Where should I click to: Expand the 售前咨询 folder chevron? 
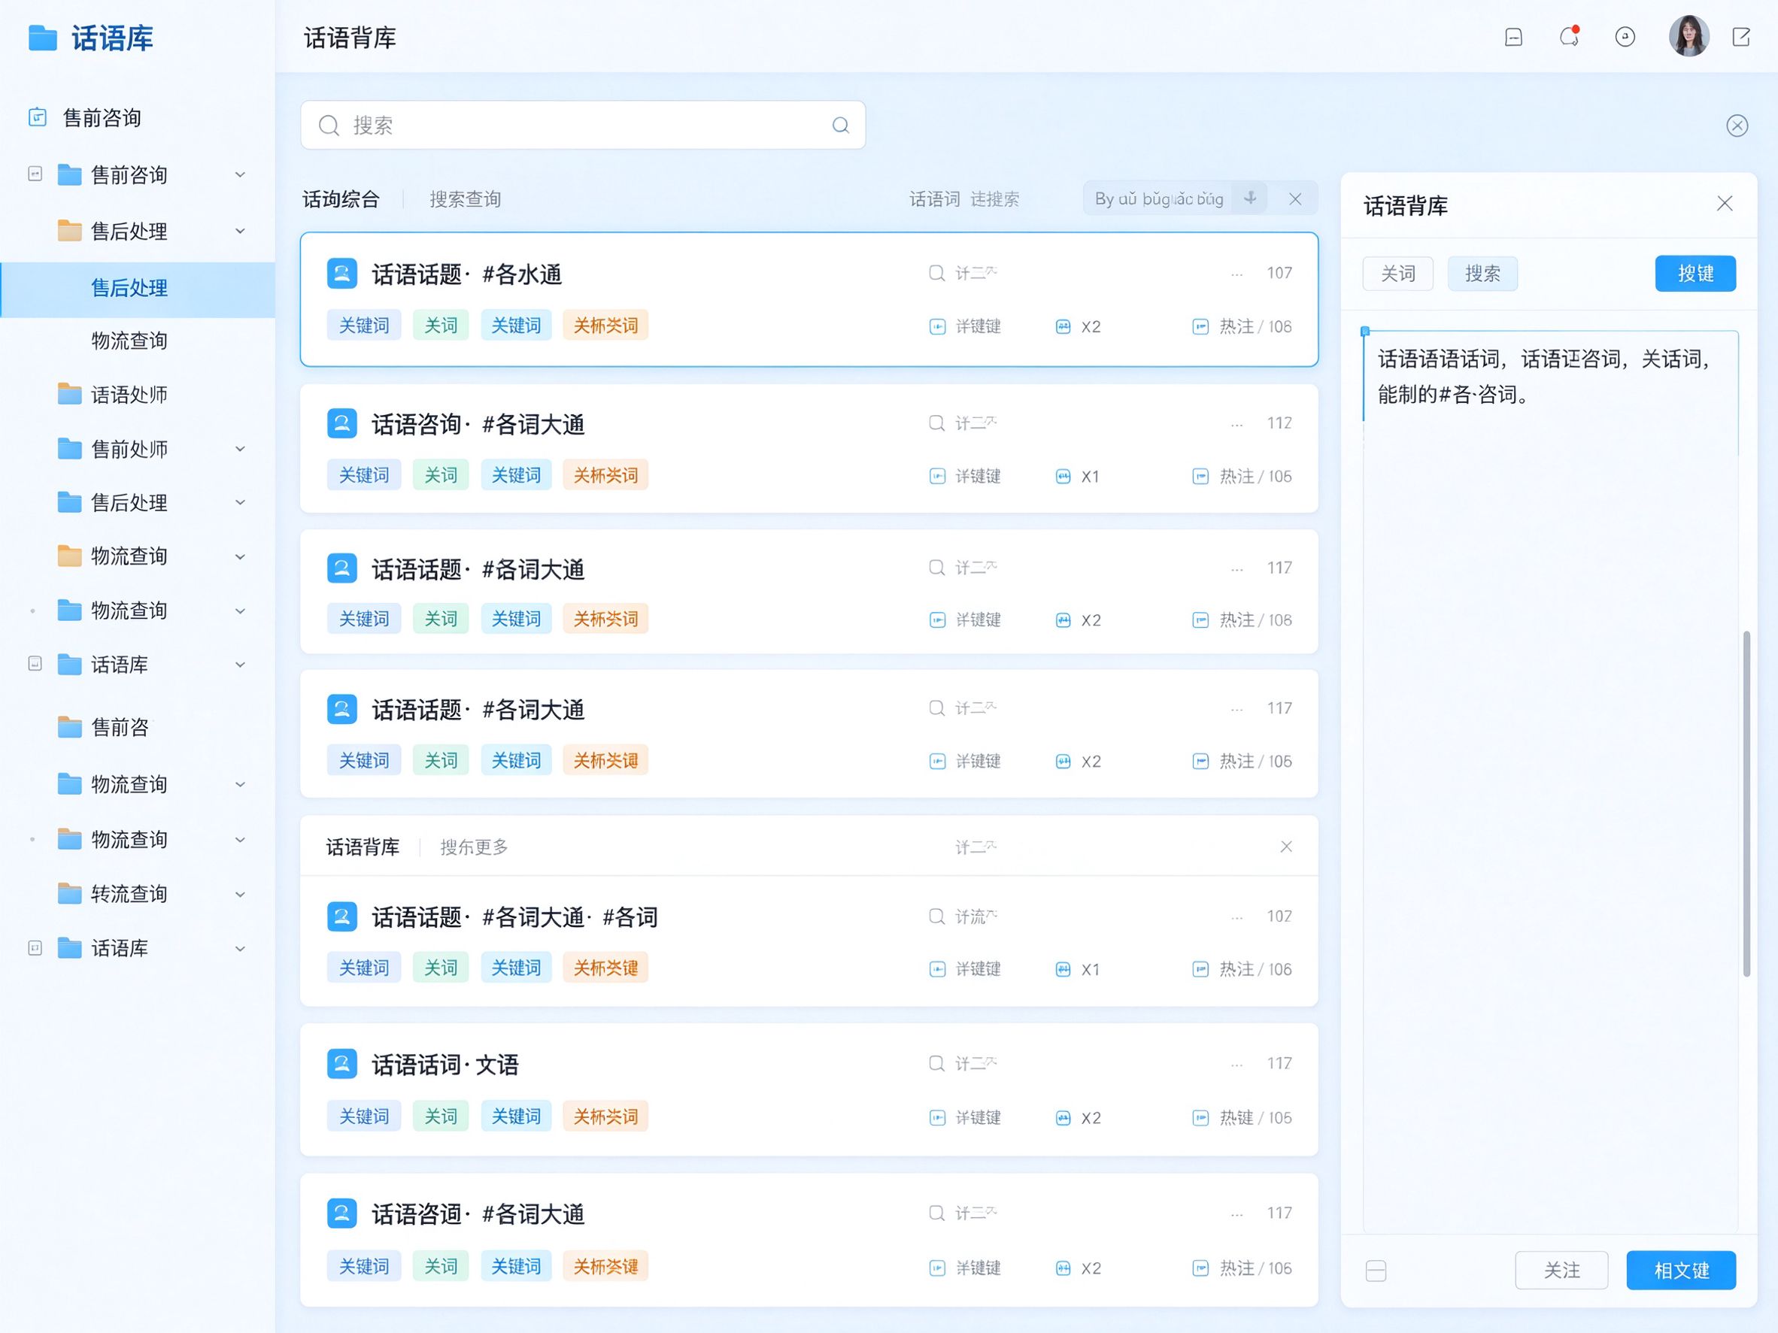[239, 174]
